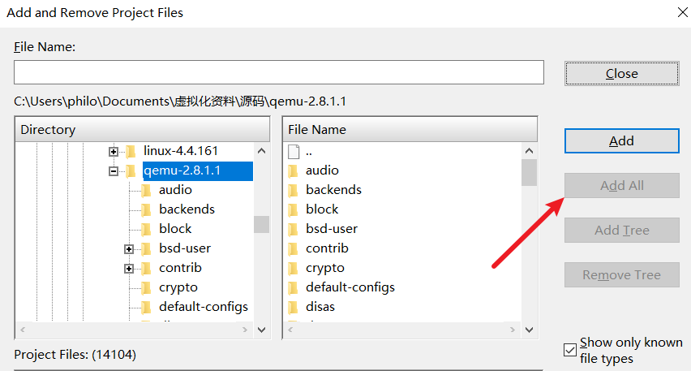Toggle Show only known file types checkbox

click(570, 350)
